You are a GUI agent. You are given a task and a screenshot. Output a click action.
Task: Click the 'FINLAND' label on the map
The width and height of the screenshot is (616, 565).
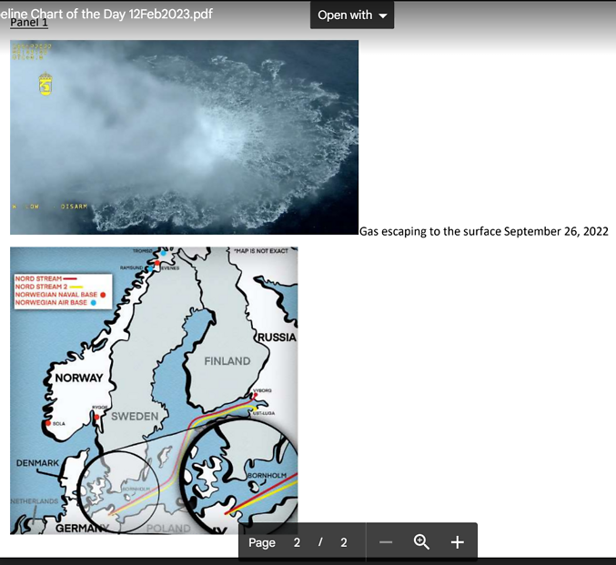tap(227, 361)
